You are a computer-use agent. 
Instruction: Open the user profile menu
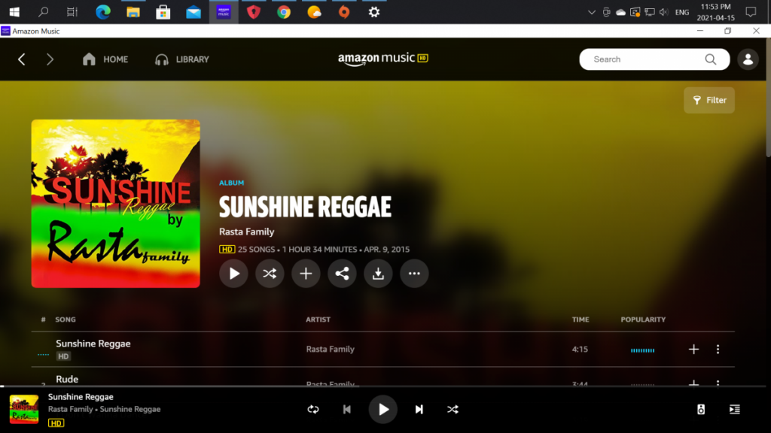click(x=748, y=59)
